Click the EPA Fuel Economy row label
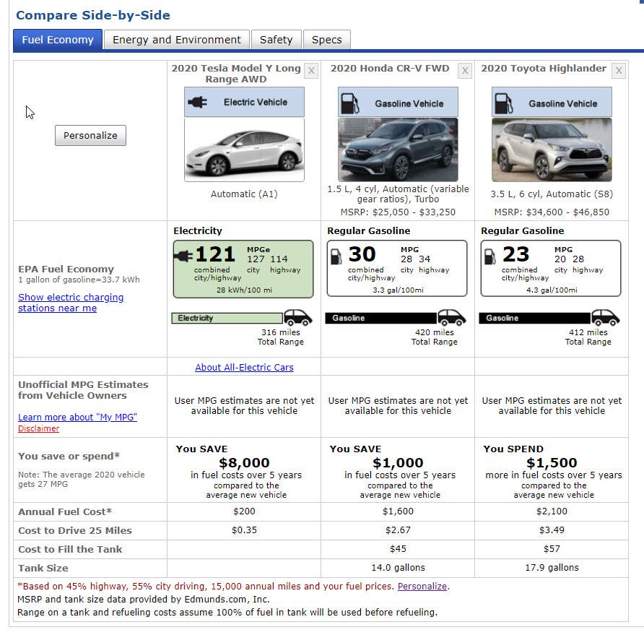This screenshot has width=644, height=635. (66, 269)
